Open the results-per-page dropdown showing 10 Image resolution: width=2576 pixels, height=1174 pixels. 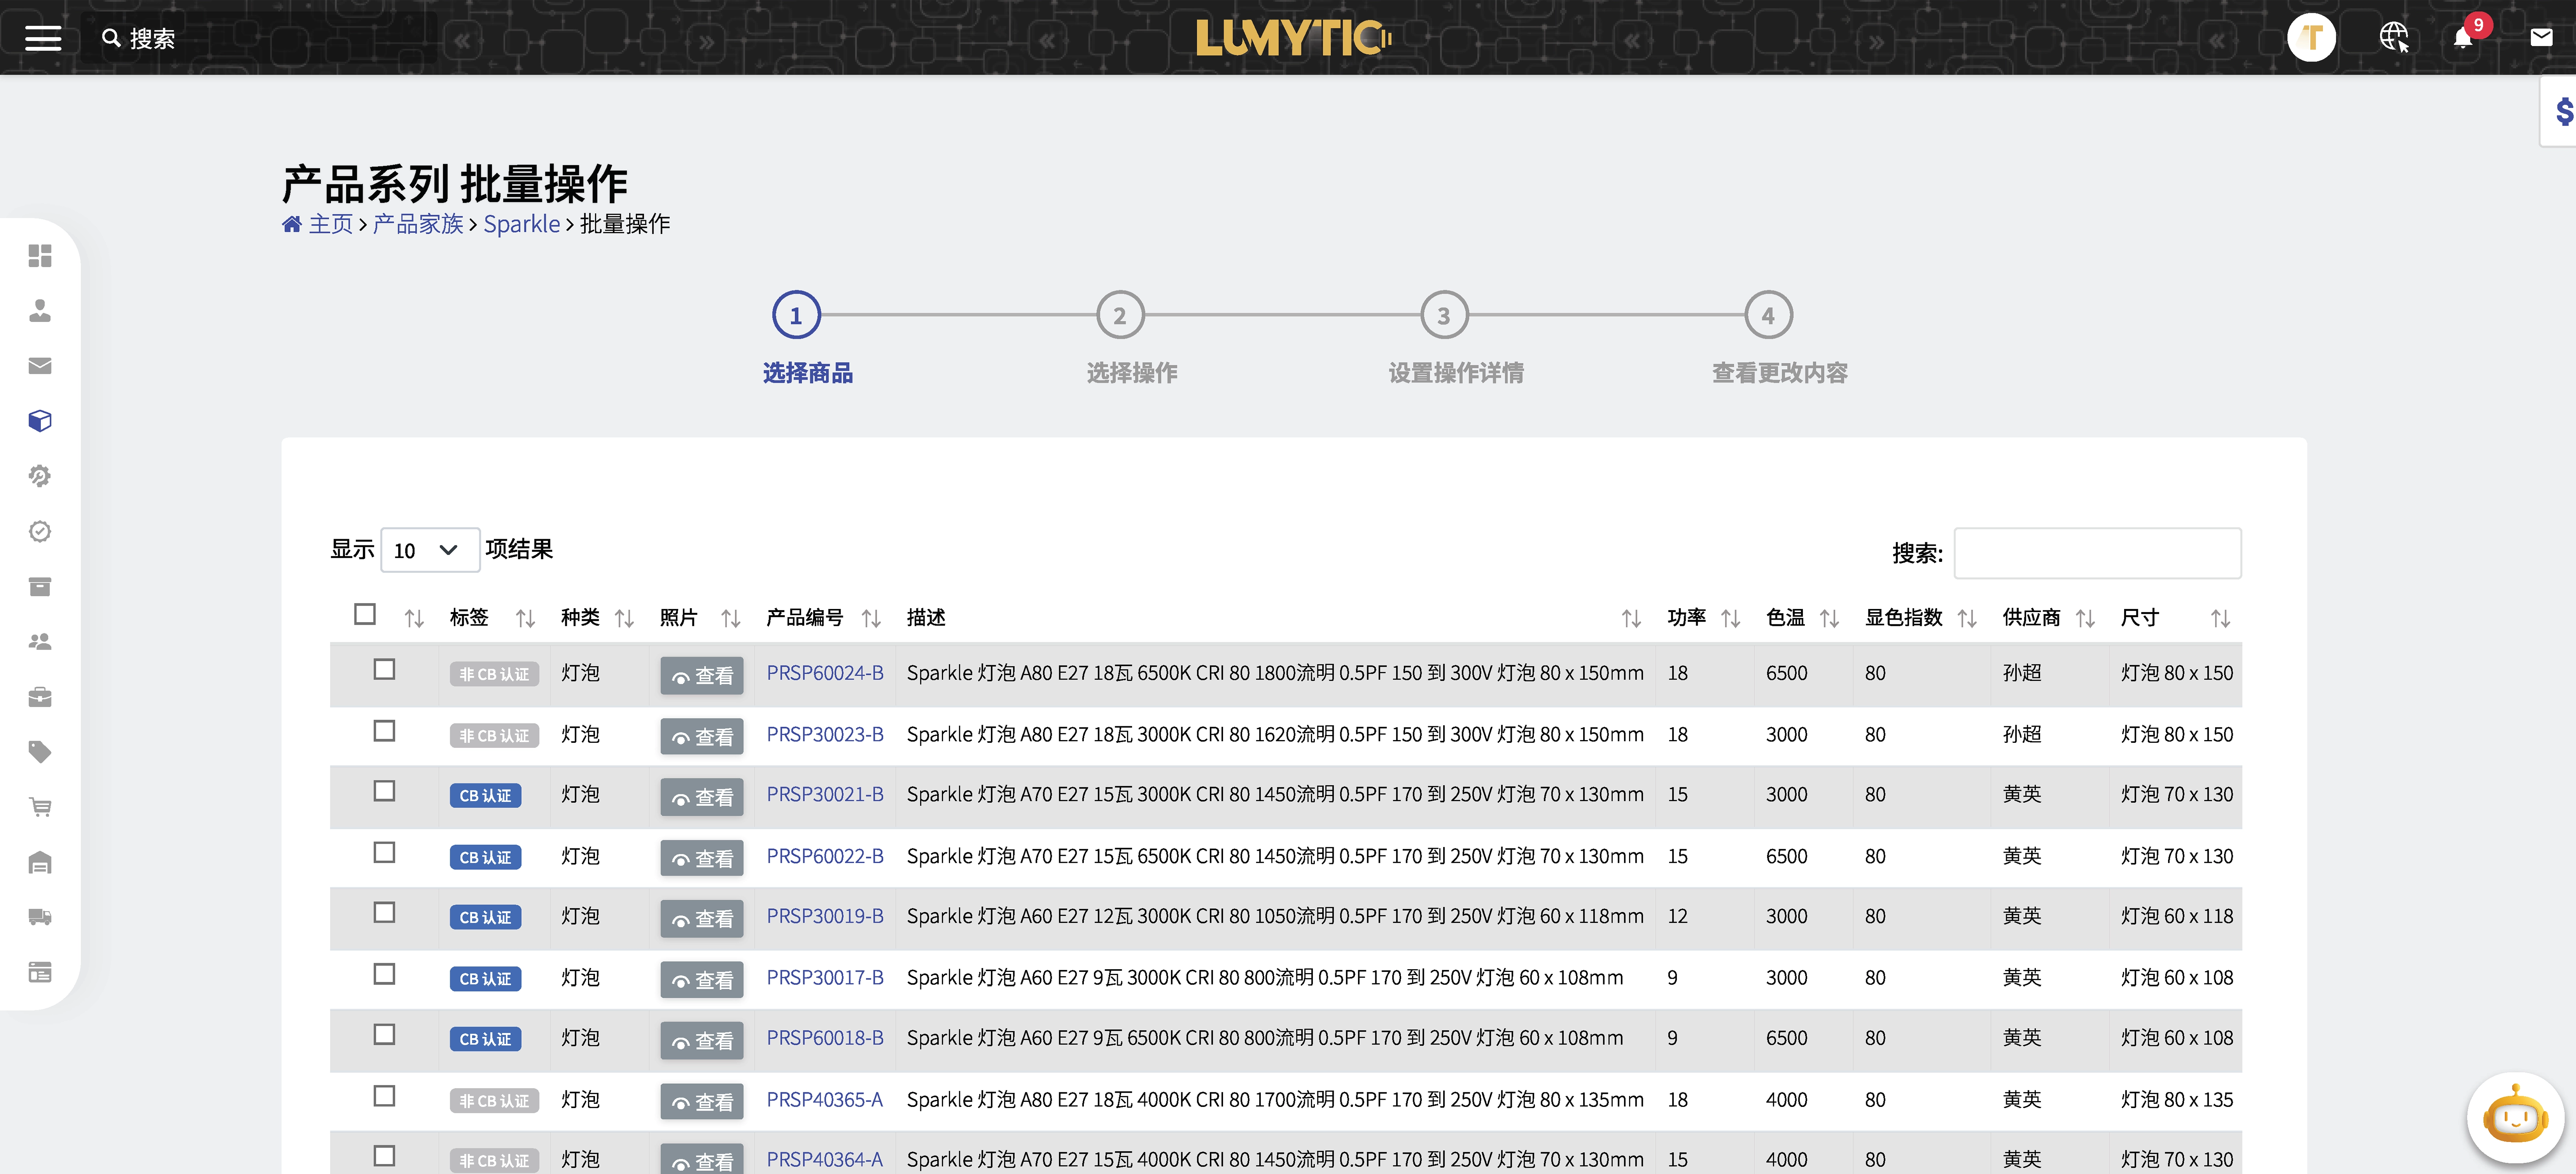click(429, 550)
